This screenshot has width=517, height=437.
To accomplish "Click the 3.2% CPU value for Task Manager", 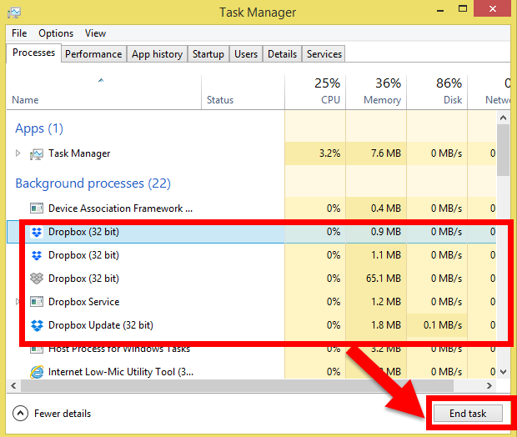I will click(329, 153).
